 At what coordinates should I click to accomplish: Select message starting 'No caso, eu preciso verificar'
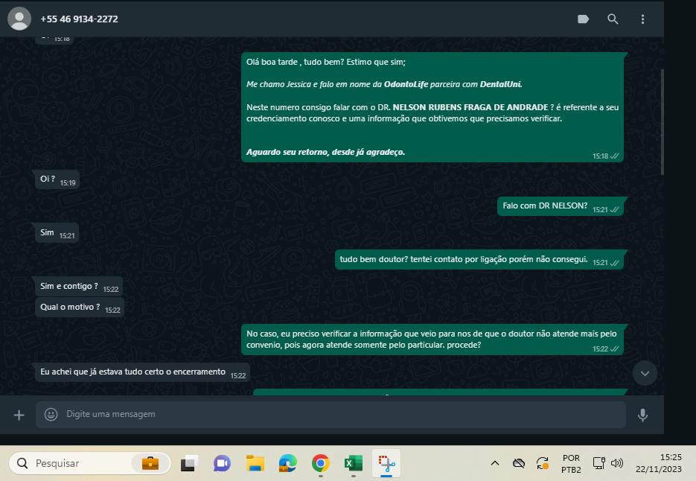432,340
